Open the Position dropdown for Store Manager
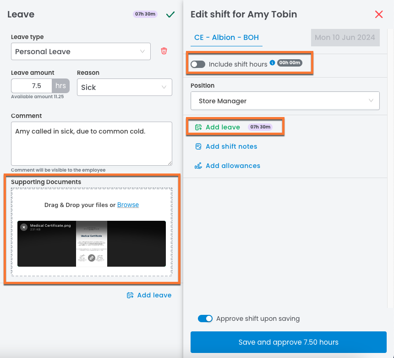The image size is (394, 358). (285, 101)
